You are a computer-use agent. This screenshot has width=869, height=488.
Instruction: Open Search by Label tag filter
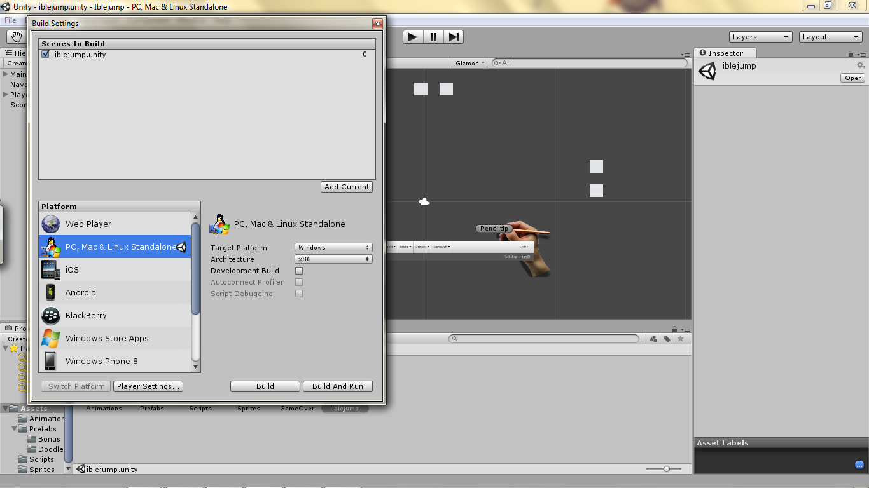click(667, 339)
